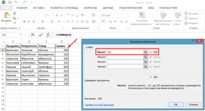Click the align right icon
The image size is (205, 111).
click(77, 21)
